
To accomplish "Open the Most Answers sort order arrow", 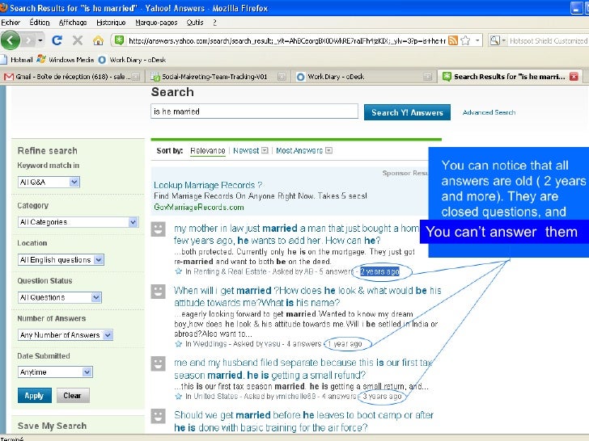I will click(329, 150).
